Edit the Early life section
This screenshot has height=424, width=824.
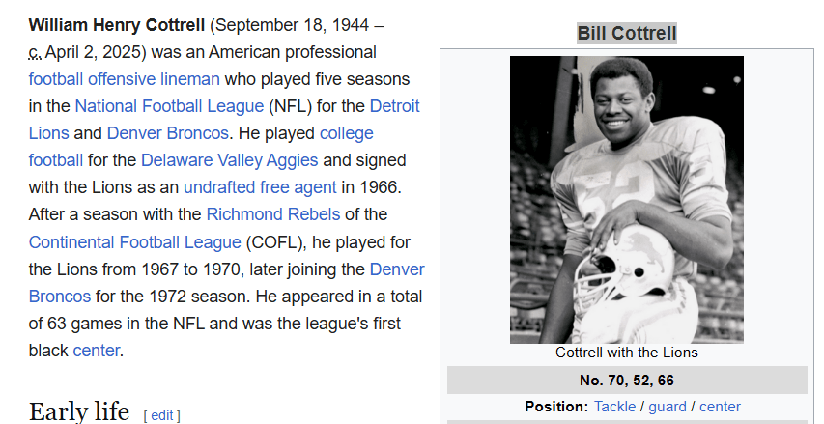pyautogui.click(x=162, y=415)
